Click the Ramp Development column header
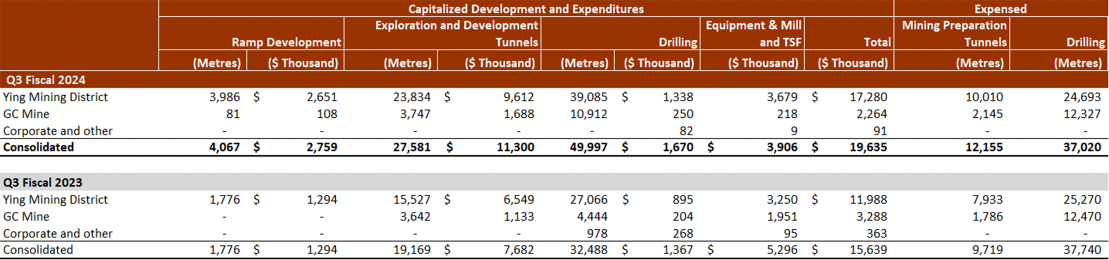1109x260 pixels. (x=286, y=42)
